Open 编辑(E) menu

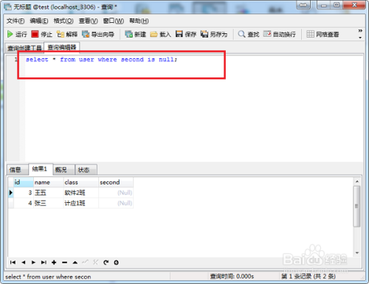[x=39, y=21]
